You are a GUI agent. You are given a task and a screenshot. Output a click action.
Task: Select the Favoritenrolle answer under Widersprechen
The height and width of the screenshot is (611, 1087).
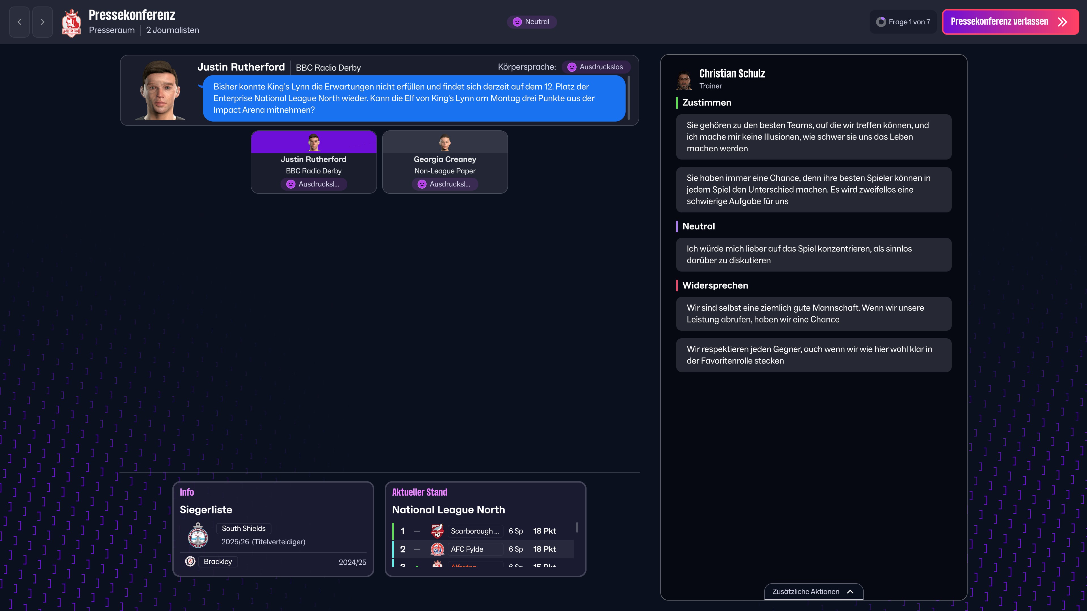[x=813, y=355]
